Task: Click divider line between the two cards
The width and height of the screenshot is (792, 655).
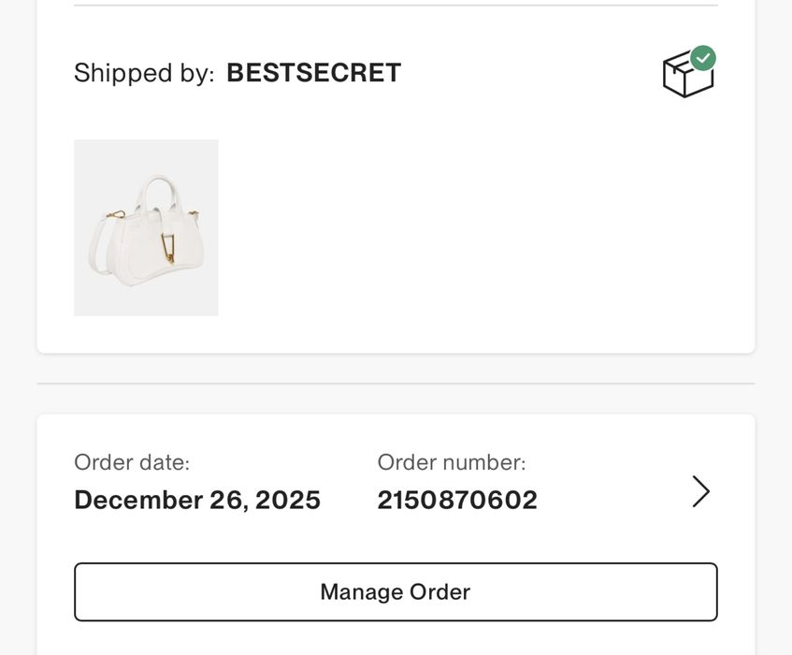Action: coord(396,384)
